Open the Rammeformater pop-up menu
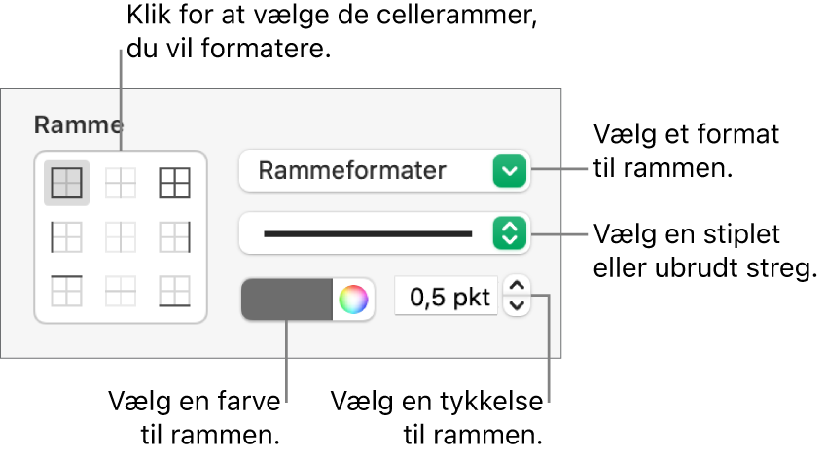Screen dimensions: 826x460 click(368, 172)
